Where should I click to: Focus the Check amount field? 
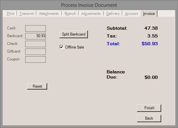(x=36, y=44)
